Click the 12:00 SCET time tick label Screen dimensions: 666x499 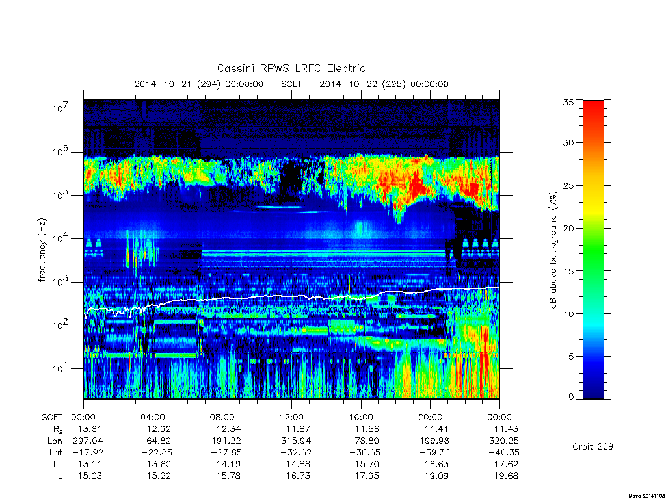tap(291, 417)
